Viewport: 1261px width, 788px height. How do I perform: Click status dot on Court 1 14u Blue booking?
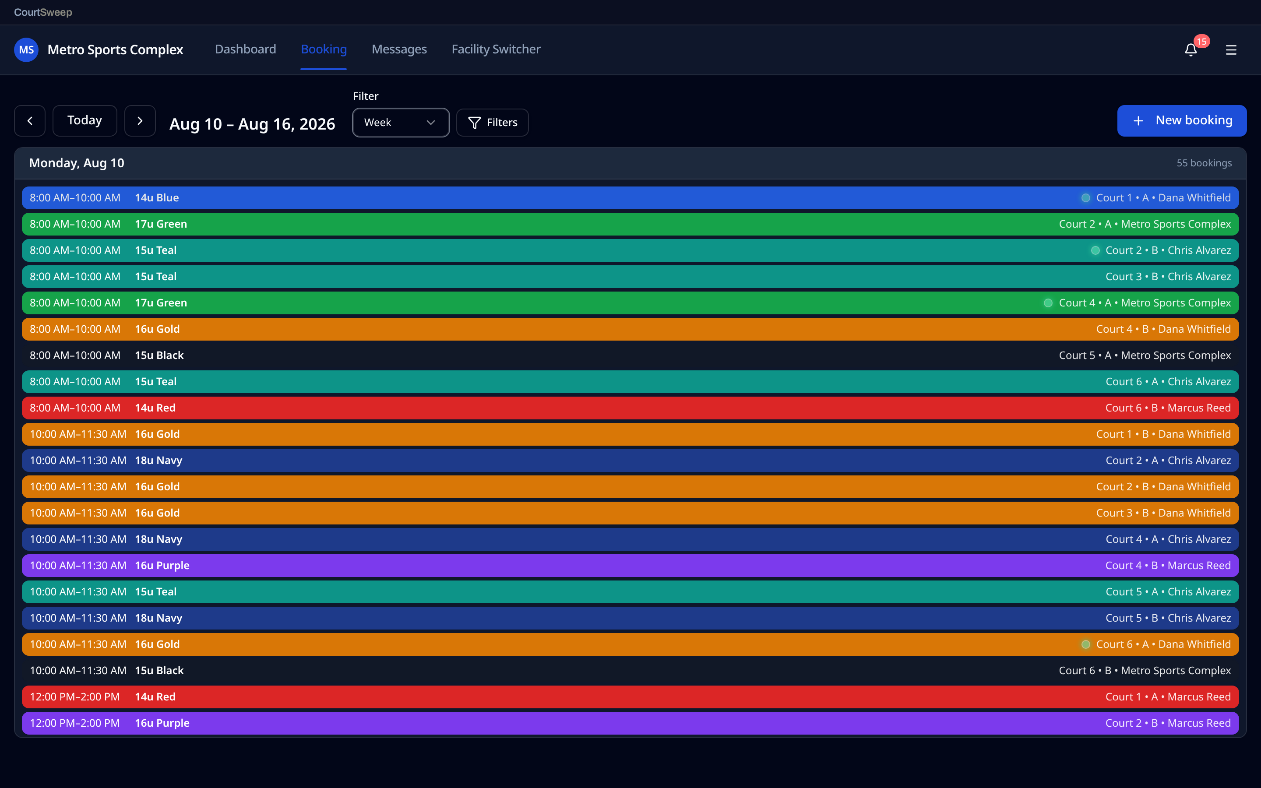point(1085,198)
